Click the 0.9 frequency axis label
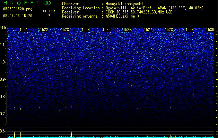 (3, 79)
